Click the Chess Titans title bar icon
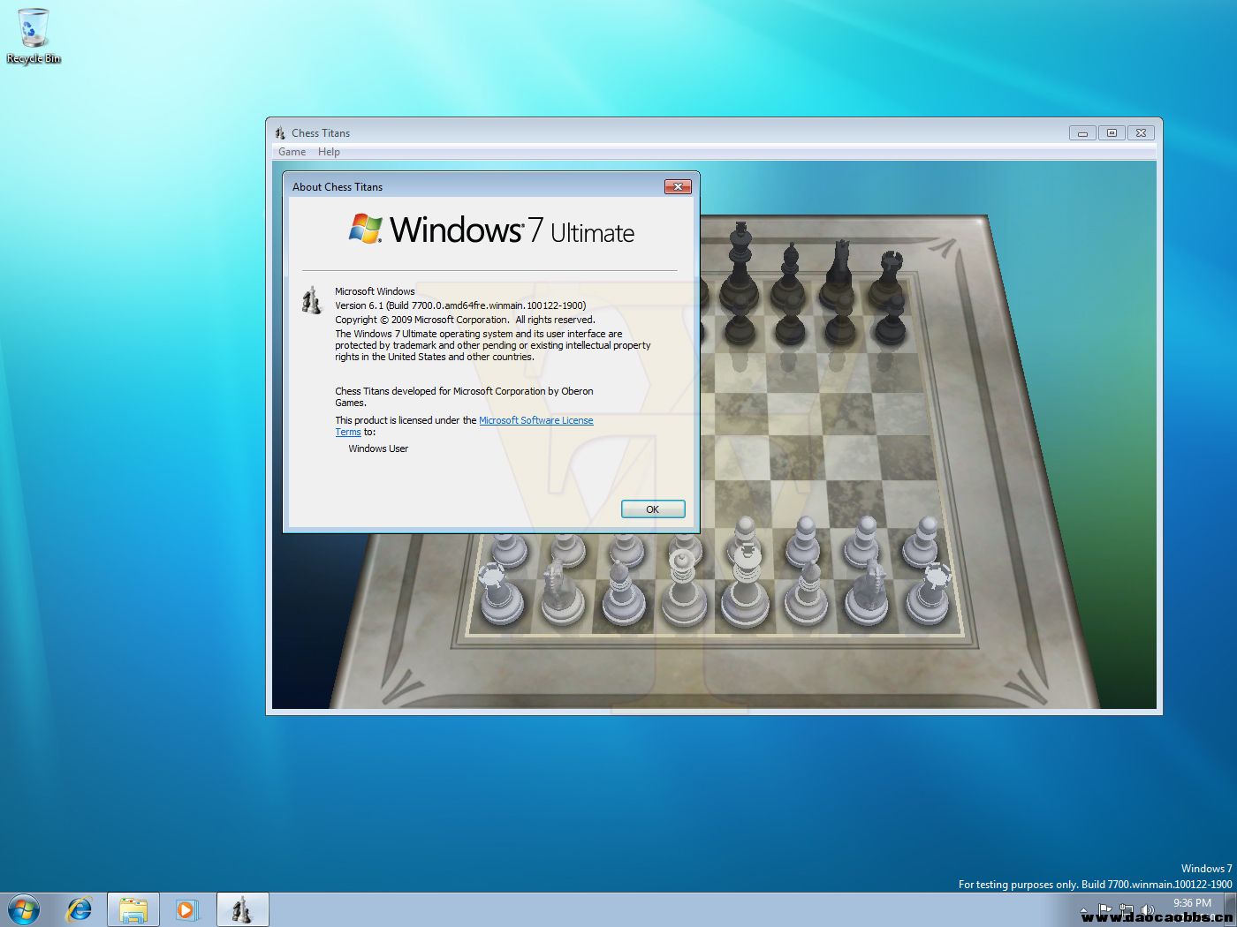The height and width of the screenshot is (927, 1237). tap(280, 133)
